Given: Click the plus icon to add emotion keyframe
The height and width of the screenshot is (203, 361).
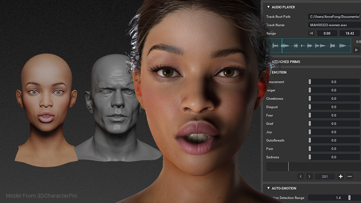Looking at the screenshot, I should click(x=341, y=177).
